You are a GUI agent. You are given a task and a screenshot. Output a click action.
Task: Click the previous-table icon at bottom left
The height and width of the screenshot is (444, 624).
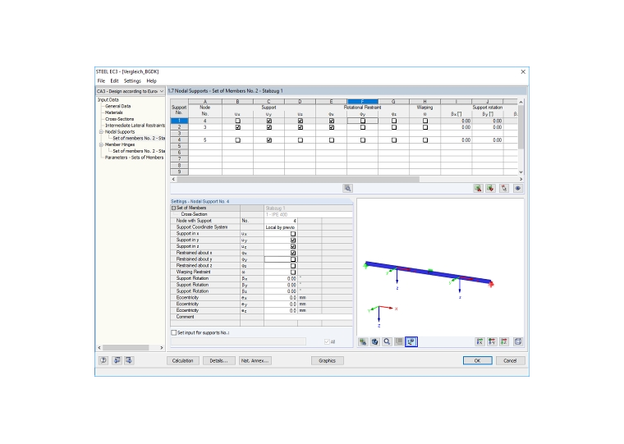pyautogui.click(x=117, y=360)
